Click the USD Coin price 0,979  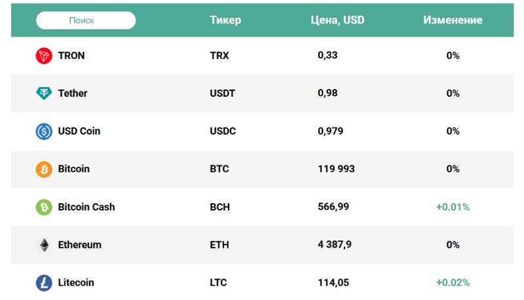coord(330,131)
